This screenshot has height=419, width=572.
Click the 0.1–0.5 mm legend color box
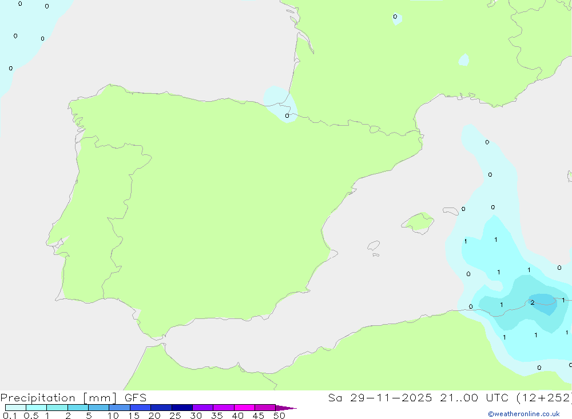(15, 408)
